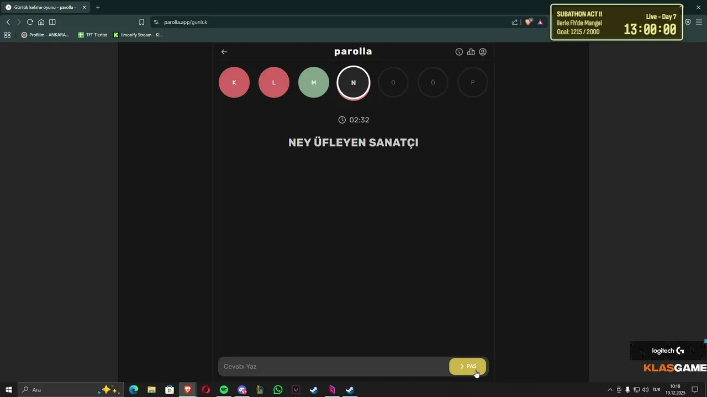
Task: Open WhatsApp from taskbar
Action: (278, 390)
